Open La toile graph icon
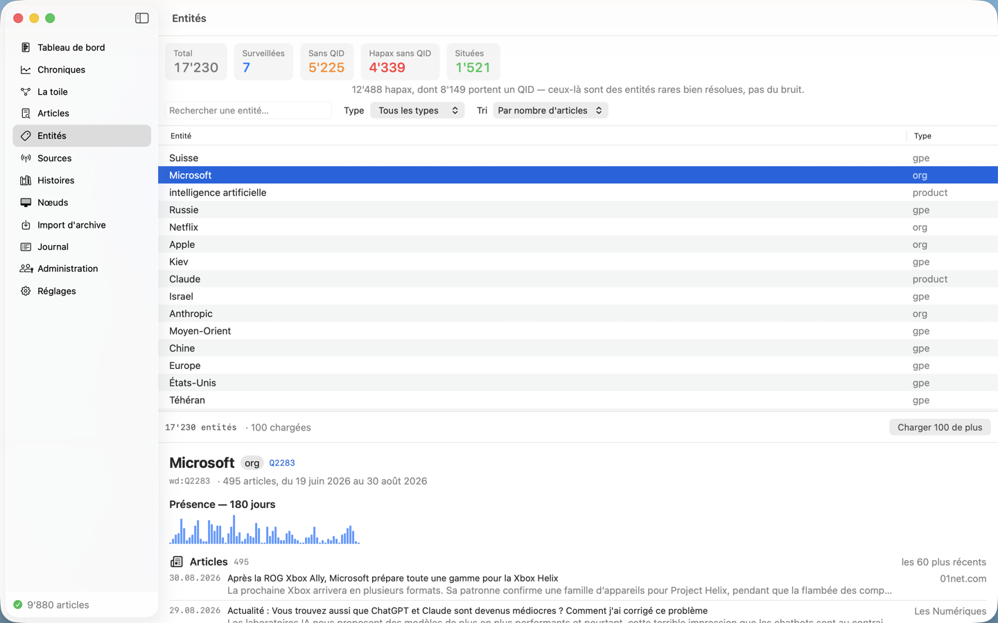The width and height of the screenshot is (998, 623). 26,92
